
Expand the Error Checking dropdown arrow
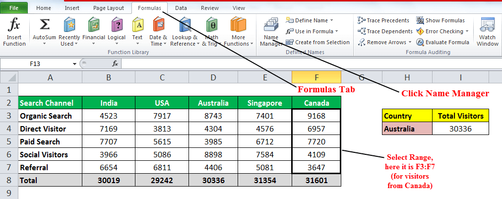tap(467, 31)
